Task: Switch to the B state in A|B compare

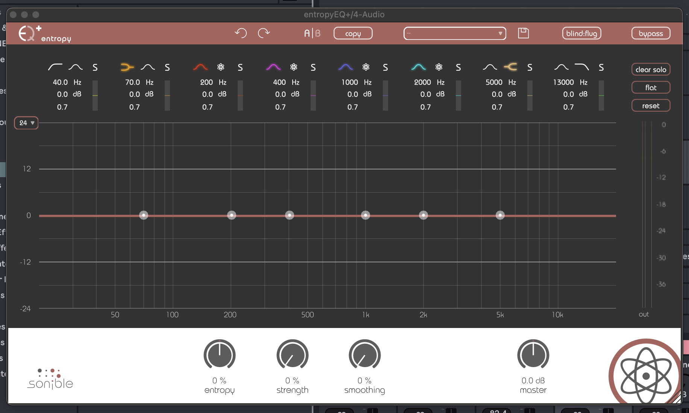Action: tap(318, 33)
